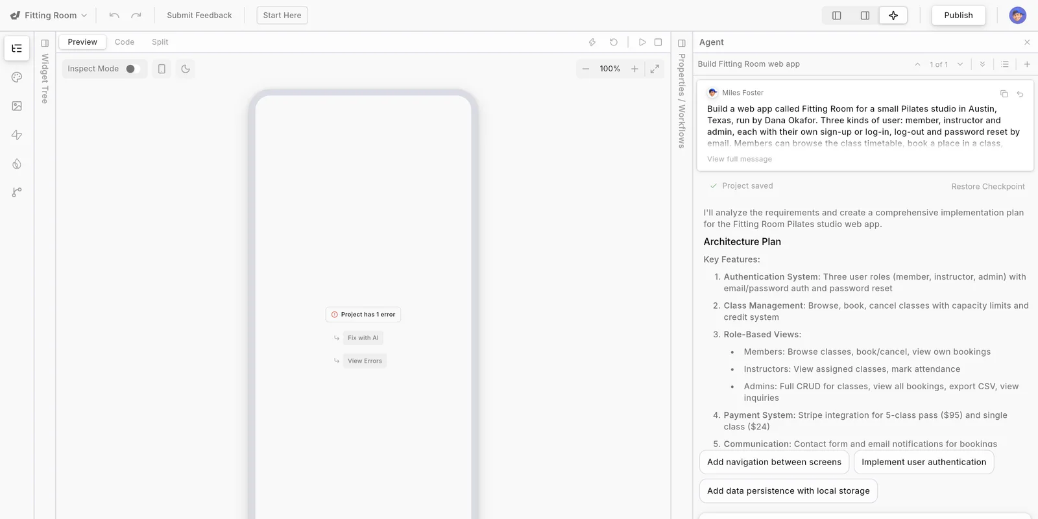The image size is (1038, 519).
Task: Click the Publish button
Action: click(958, 16)
